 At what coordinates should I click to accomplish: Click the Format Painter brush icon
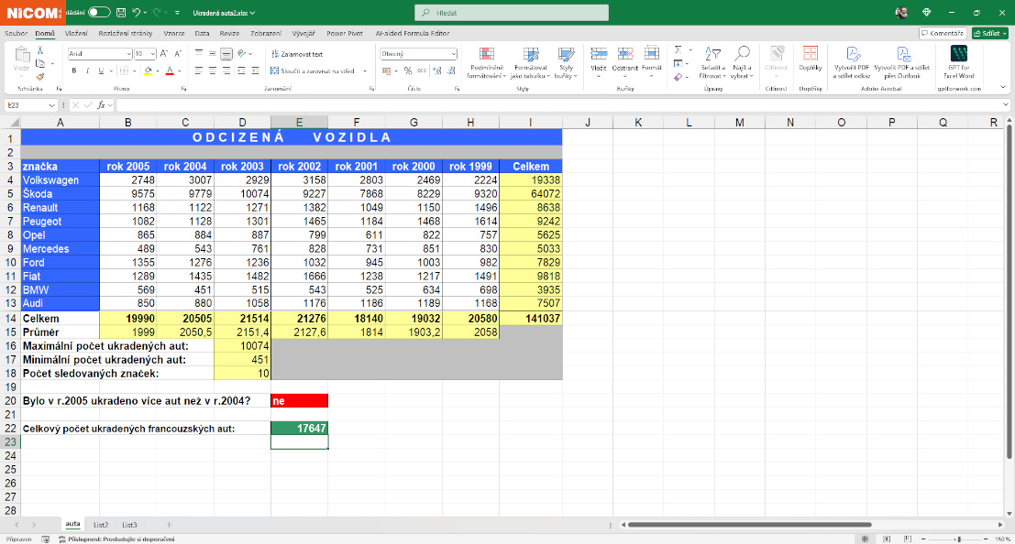click(40, 76)
